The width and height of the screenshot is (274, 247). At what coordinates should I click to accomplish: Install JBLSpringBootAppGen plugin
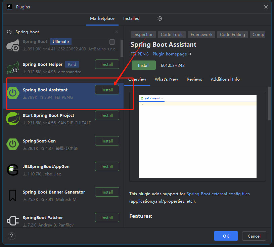pos(107,167)
